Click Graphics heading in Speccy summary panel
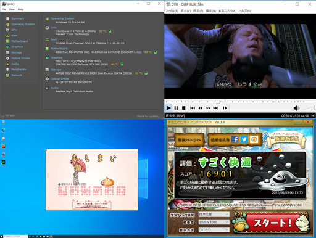Screen dimensions: 316x238 coord(57,57)
